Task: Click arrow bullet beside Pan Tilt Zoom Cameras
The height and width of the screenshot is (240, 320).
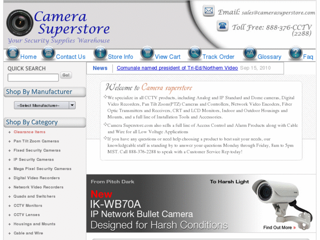Action: (9, 141)
